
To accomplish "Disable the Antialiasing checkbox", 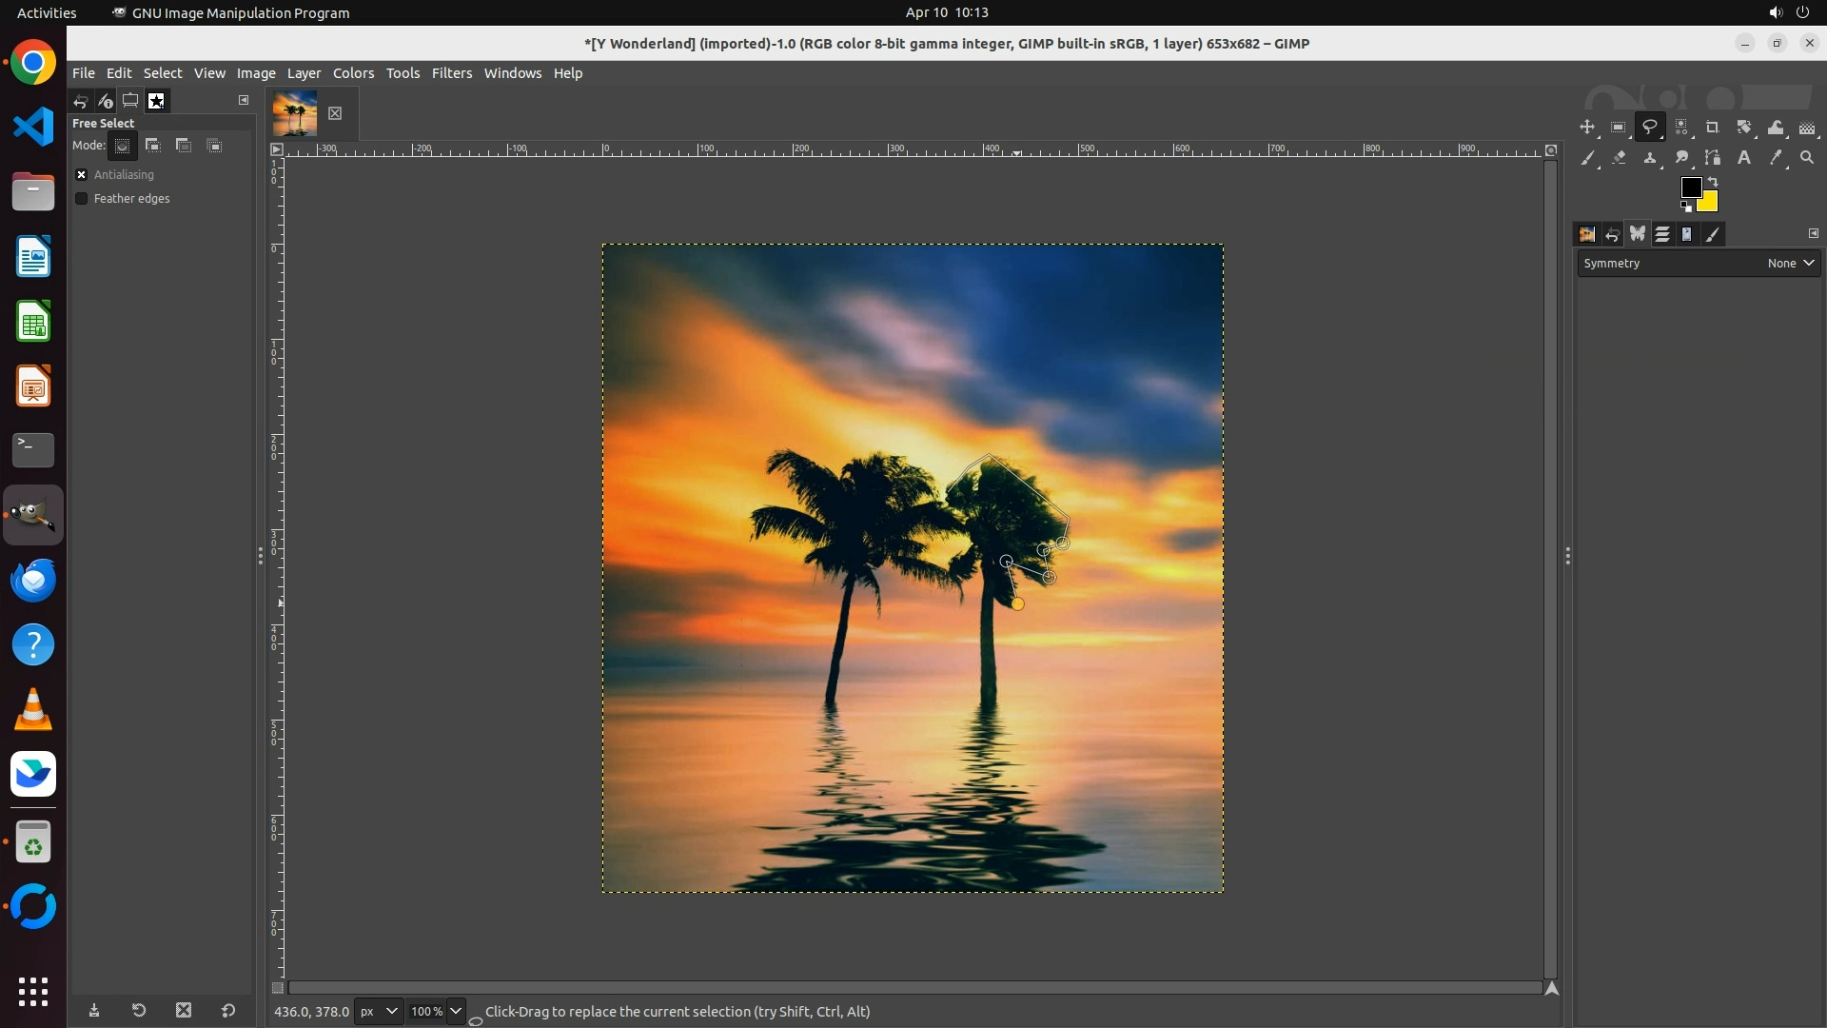I will (82, 175).
